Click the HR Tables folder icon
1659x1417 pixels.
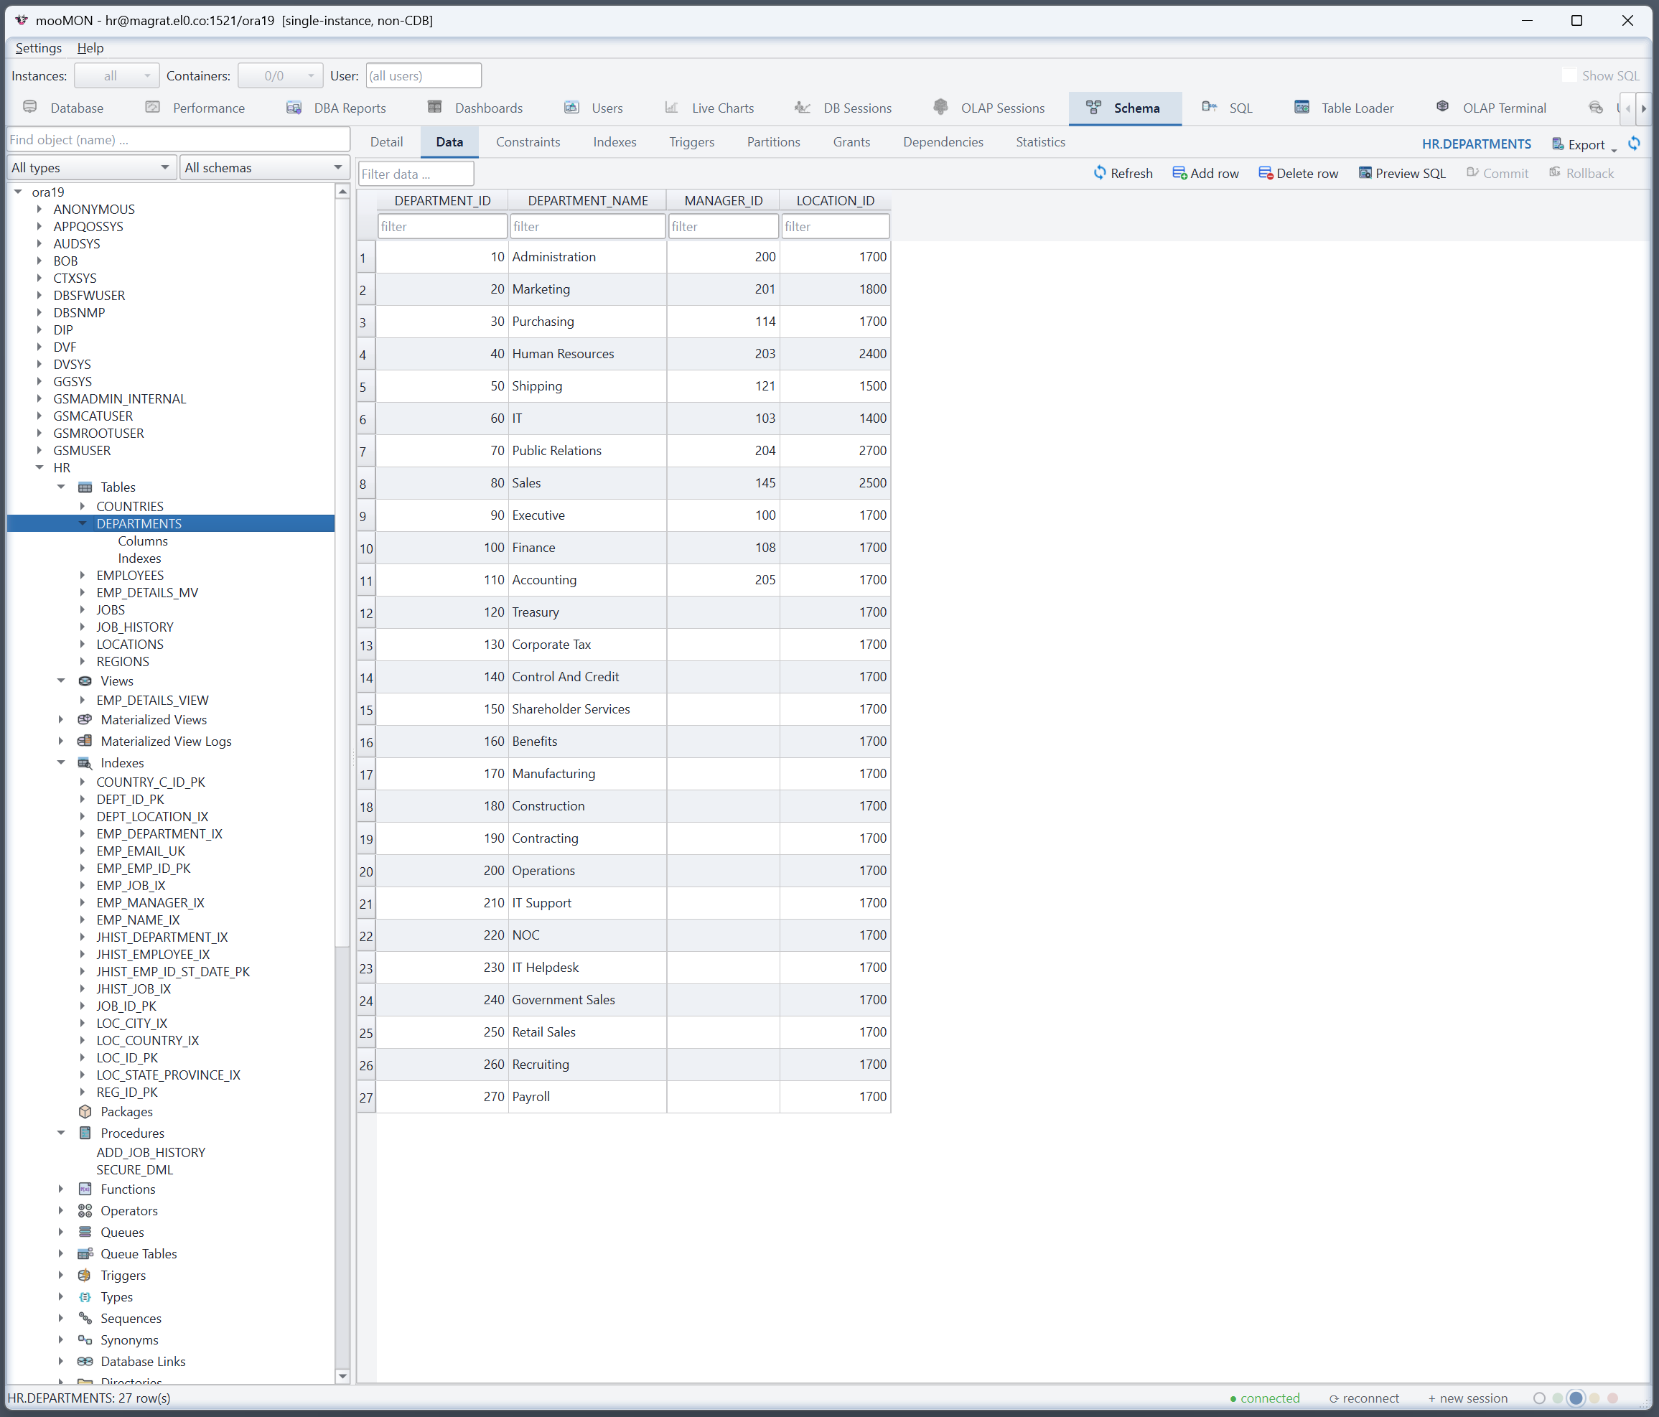point(85,487)
